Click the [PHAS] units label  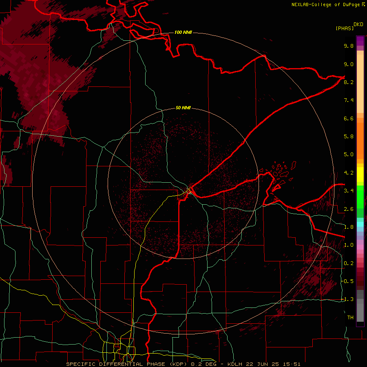(345, 29)
